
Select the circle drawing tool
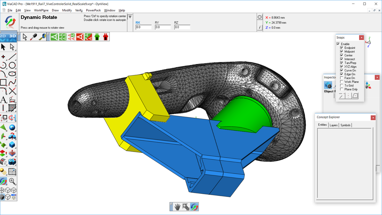(x=12, y=65)
